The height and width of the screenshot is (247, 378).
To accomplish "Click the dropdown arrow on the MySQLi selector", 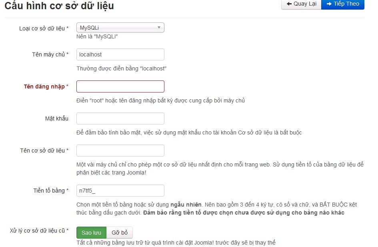I will [160, 27].
